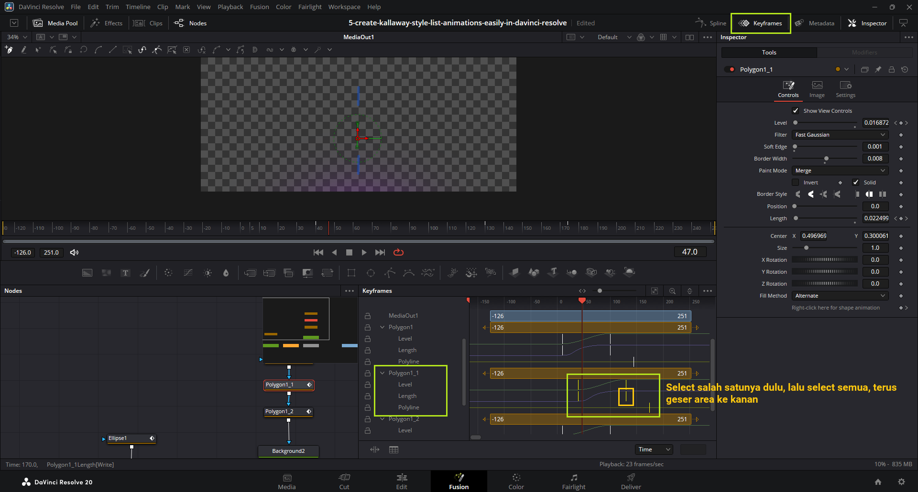Open the Settings tab icon in Inspector

845,89
